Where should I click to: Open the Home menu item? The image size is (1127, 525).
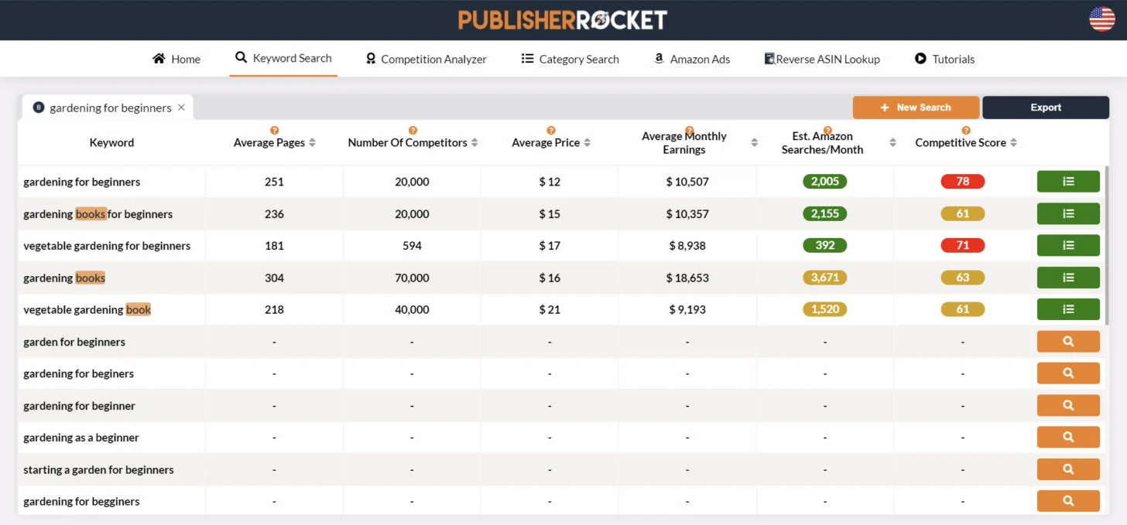(x=176, y=59)
